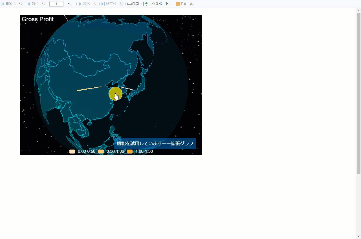Image resolution: width=361 pixels, height=239 pixels.
Task: Click the 次ページ label
Action: (x=90, y=4)
